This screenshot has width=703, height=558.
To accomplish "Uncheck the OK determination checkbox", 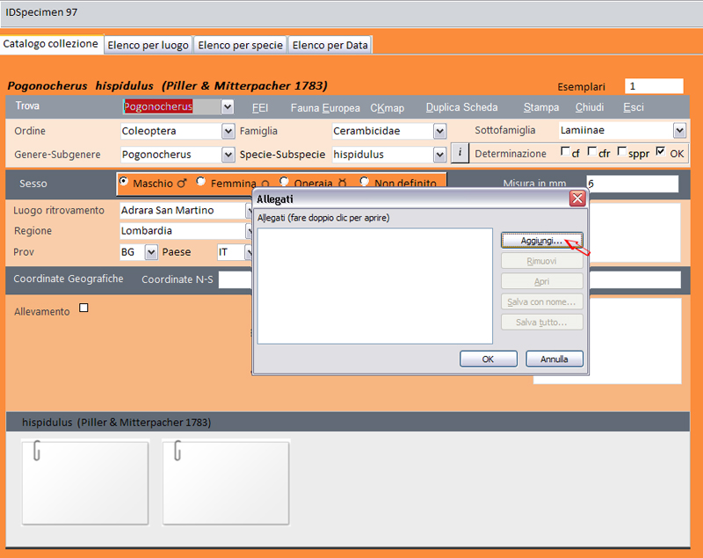I will point(662,152).
